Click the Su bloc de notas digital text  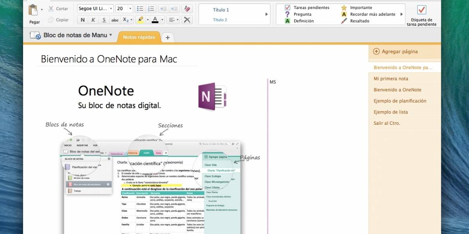pyautogui.click(x=120, y=105)
